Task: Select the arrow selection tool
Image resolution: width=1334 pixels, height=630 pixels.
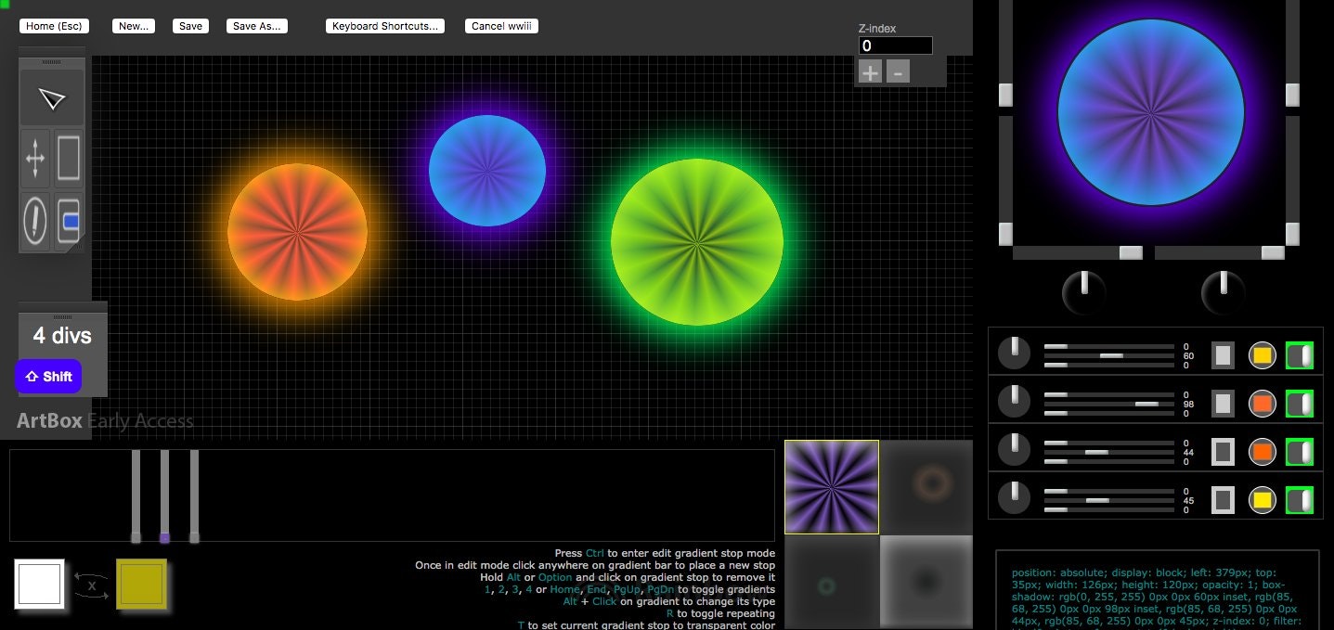Action: (52, 97)
